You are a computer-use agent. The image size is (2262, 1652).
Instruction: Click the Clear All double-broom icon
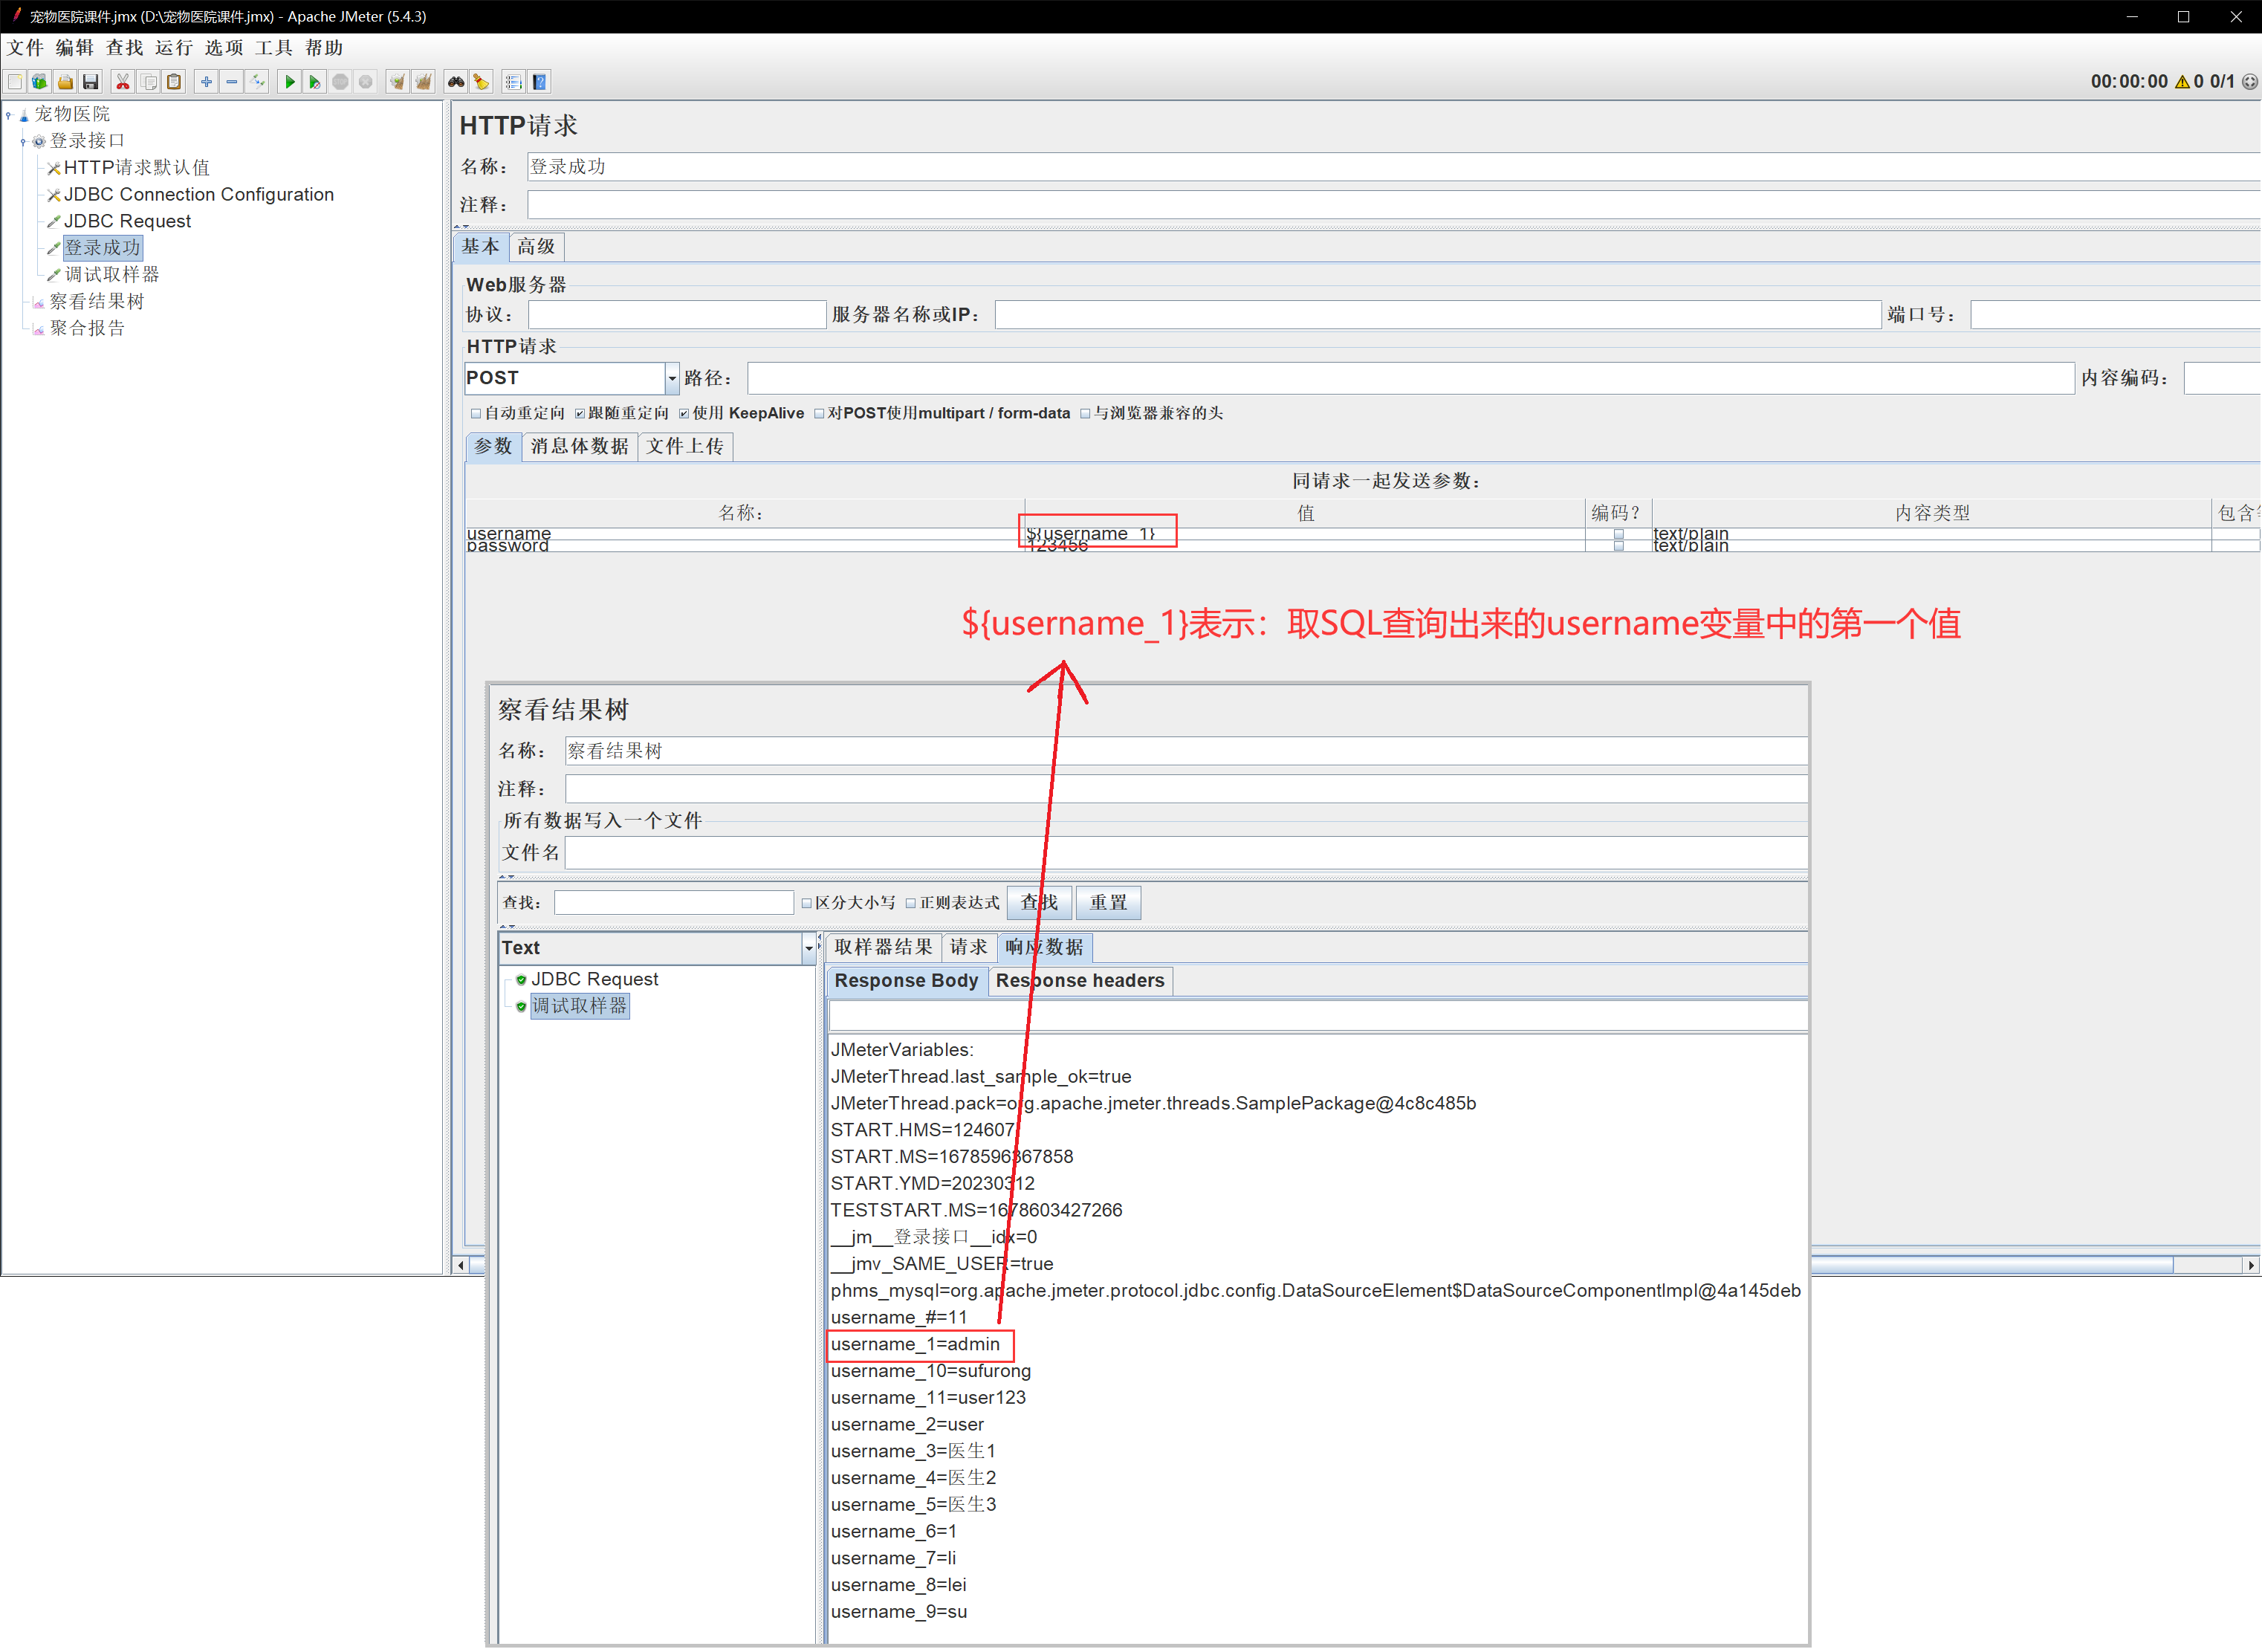point(423,82)
